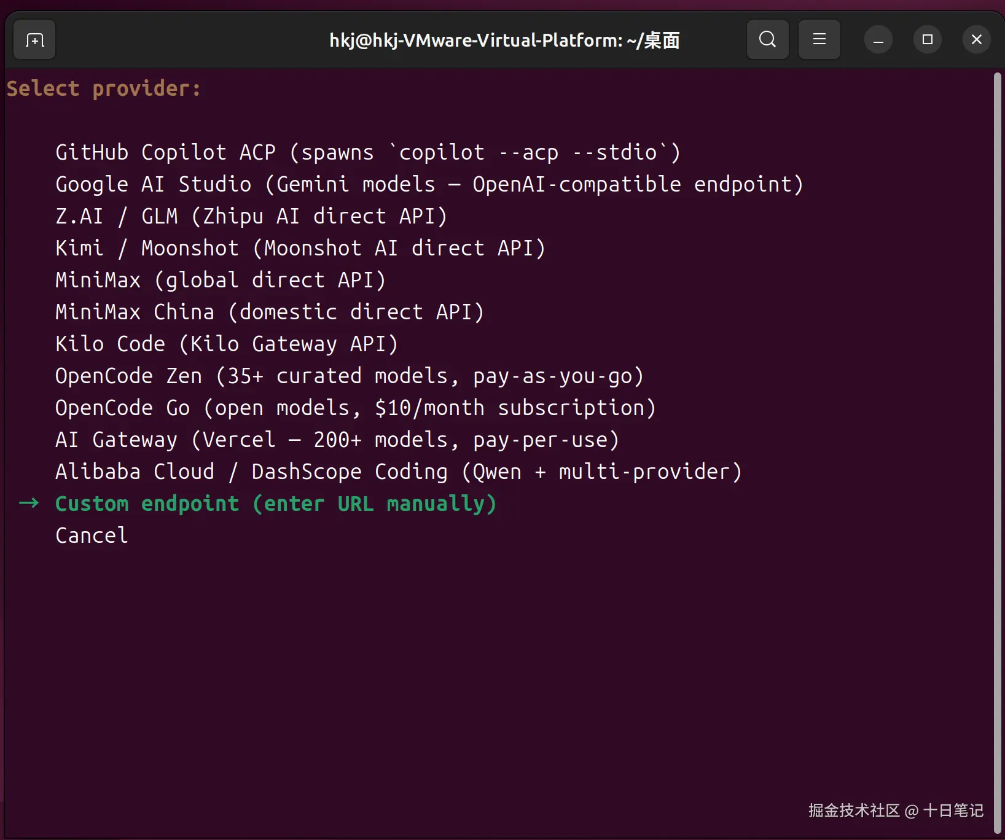The height and width of the screenshot is (840, 1005).
Task: Maximize the terminal window
Action: point(928,40)
